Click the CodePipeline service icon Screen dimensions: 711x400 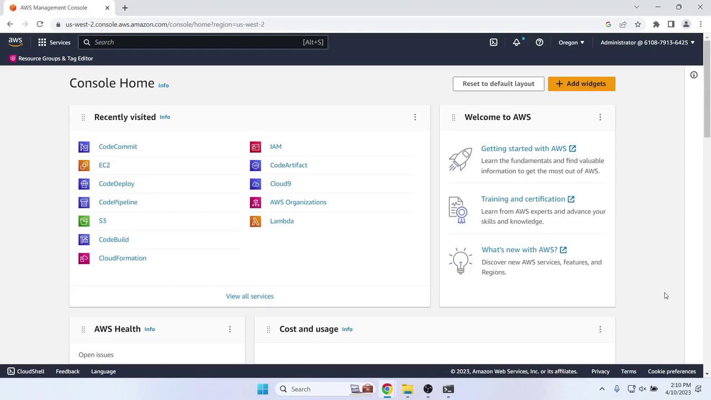(84, 202)
